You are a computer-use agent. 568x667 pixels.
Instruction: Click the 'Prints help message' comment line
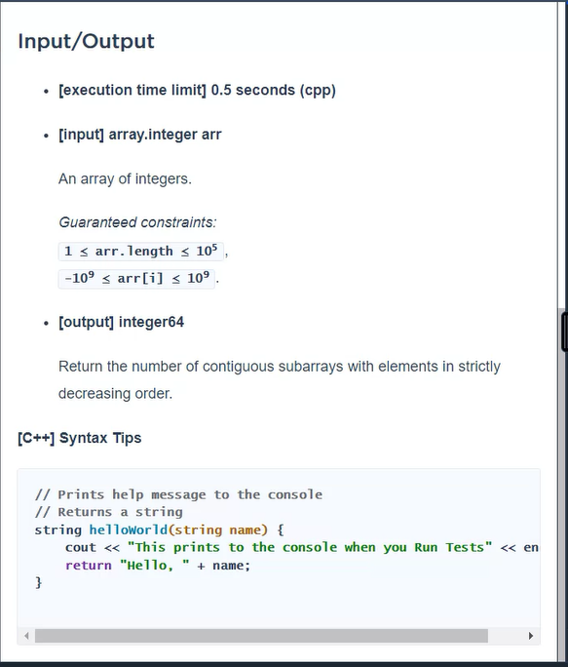tap(178, 494)
